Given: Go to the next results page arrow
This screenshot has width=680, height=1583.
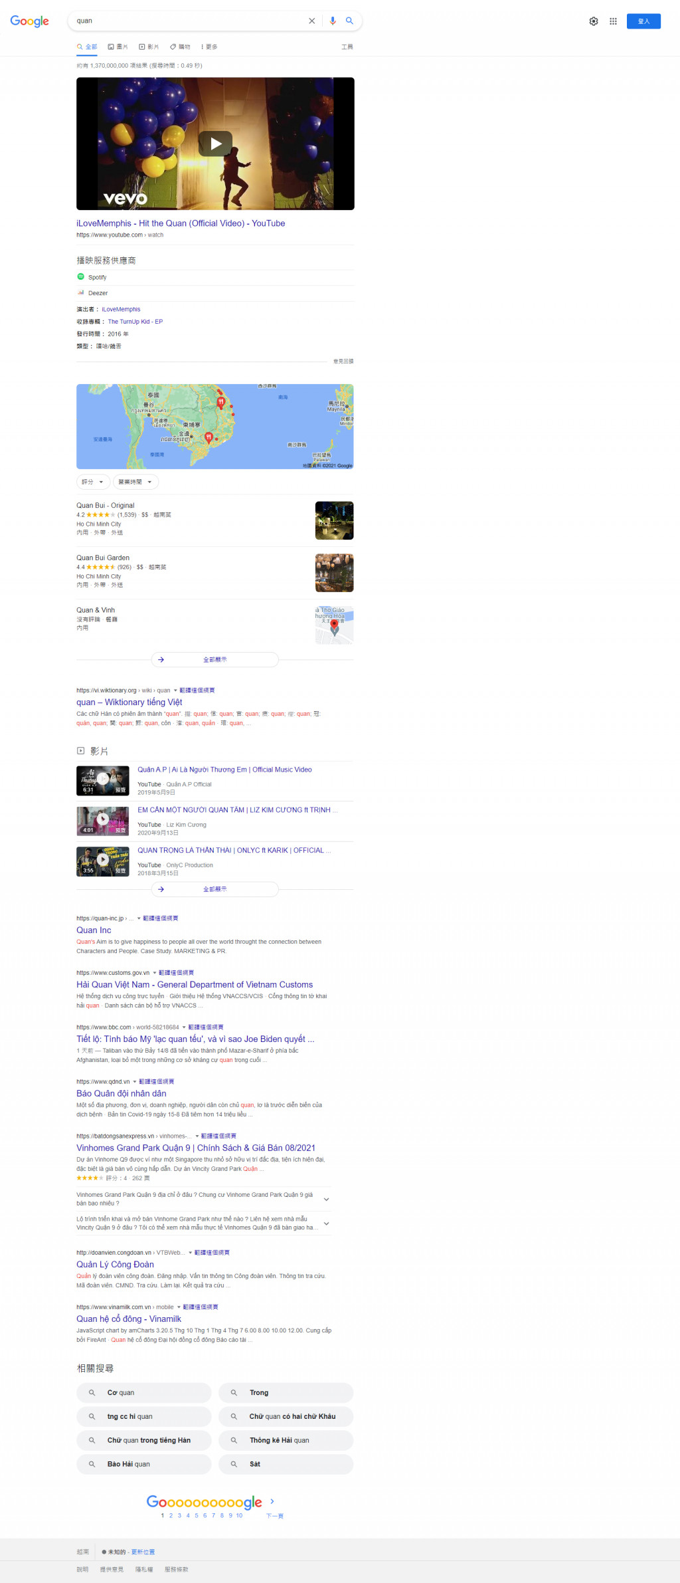Looking at the screenshot, I should coord(272,1502).
